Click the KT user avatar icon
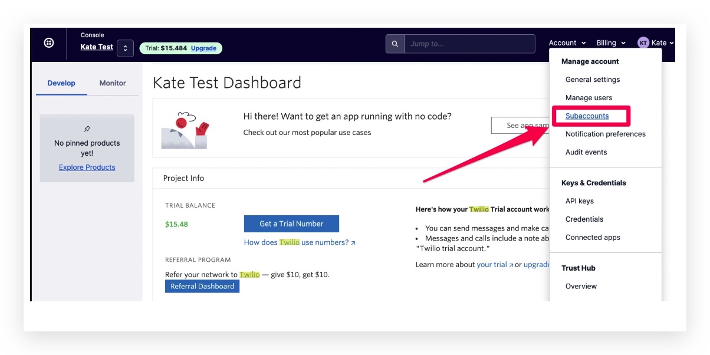Screen dimensions: 710x355 pos(643,43)
